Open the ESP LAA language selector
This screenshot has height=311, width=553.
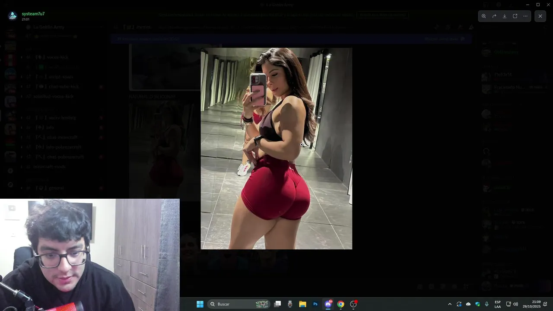pos(498,304)
